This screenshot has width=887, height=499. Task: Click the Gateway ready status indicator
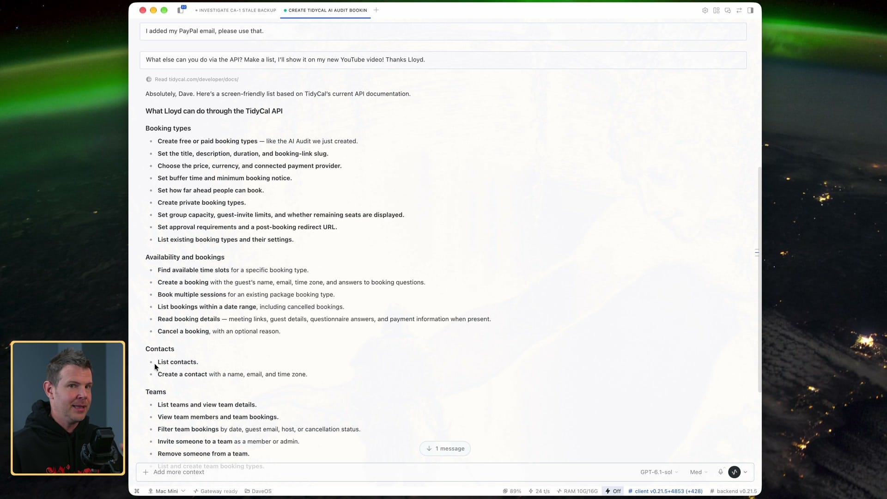pos(215,491)
